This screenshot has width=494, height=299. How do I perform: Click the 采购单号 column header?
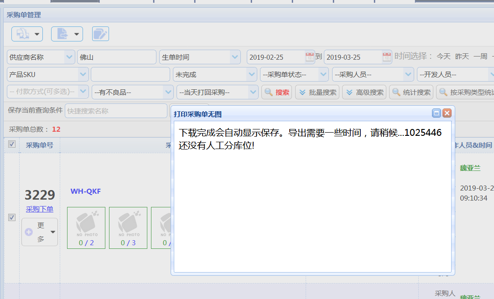pyautogui.click(x=39, y=145)
